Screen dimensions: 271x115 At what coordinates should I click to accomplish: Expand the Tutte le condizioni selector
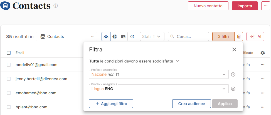pos(134,61)
